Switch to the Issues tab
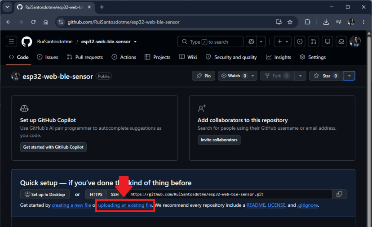Viewport: 372px width, 227px height. pos(48,57)
